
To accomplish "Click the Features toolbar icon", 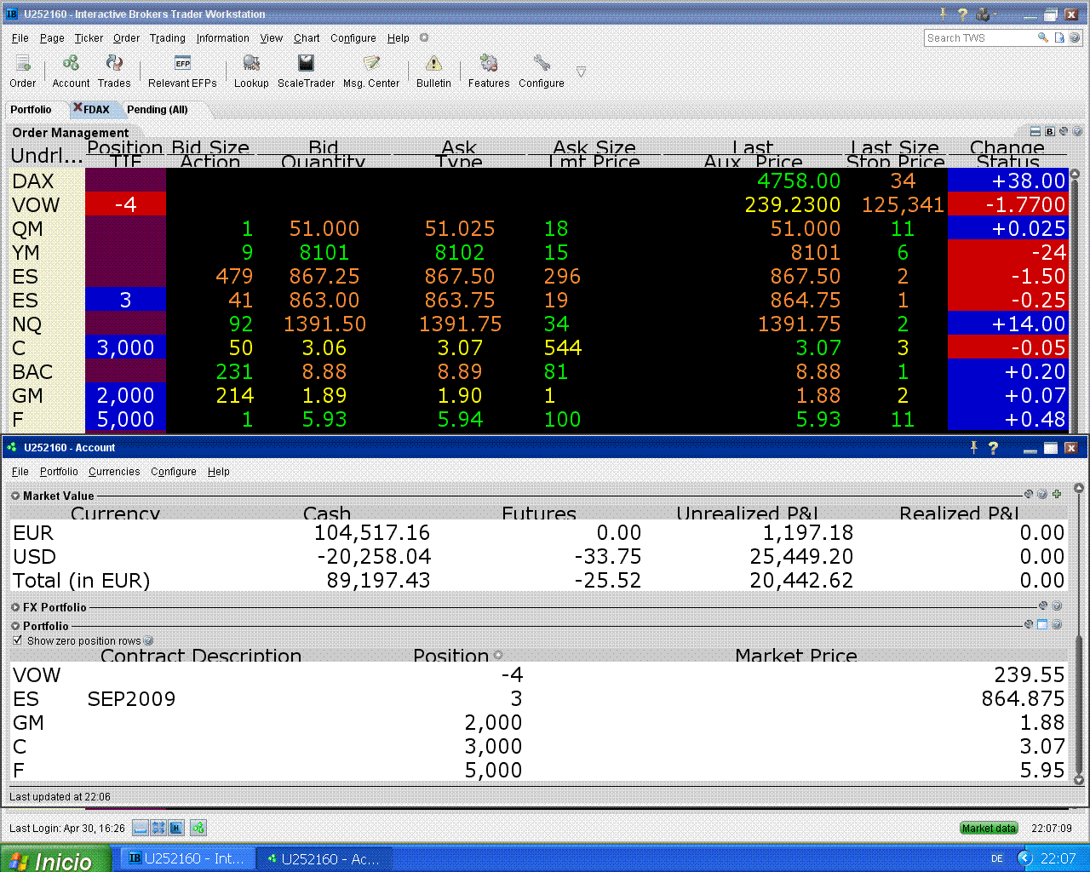I will 489,65.
